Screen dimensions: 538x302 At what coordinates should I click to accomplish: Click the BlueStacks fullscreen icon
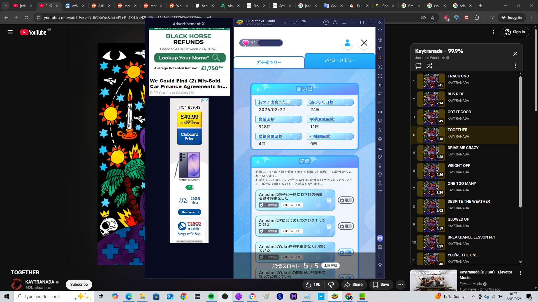pos(380,31)
